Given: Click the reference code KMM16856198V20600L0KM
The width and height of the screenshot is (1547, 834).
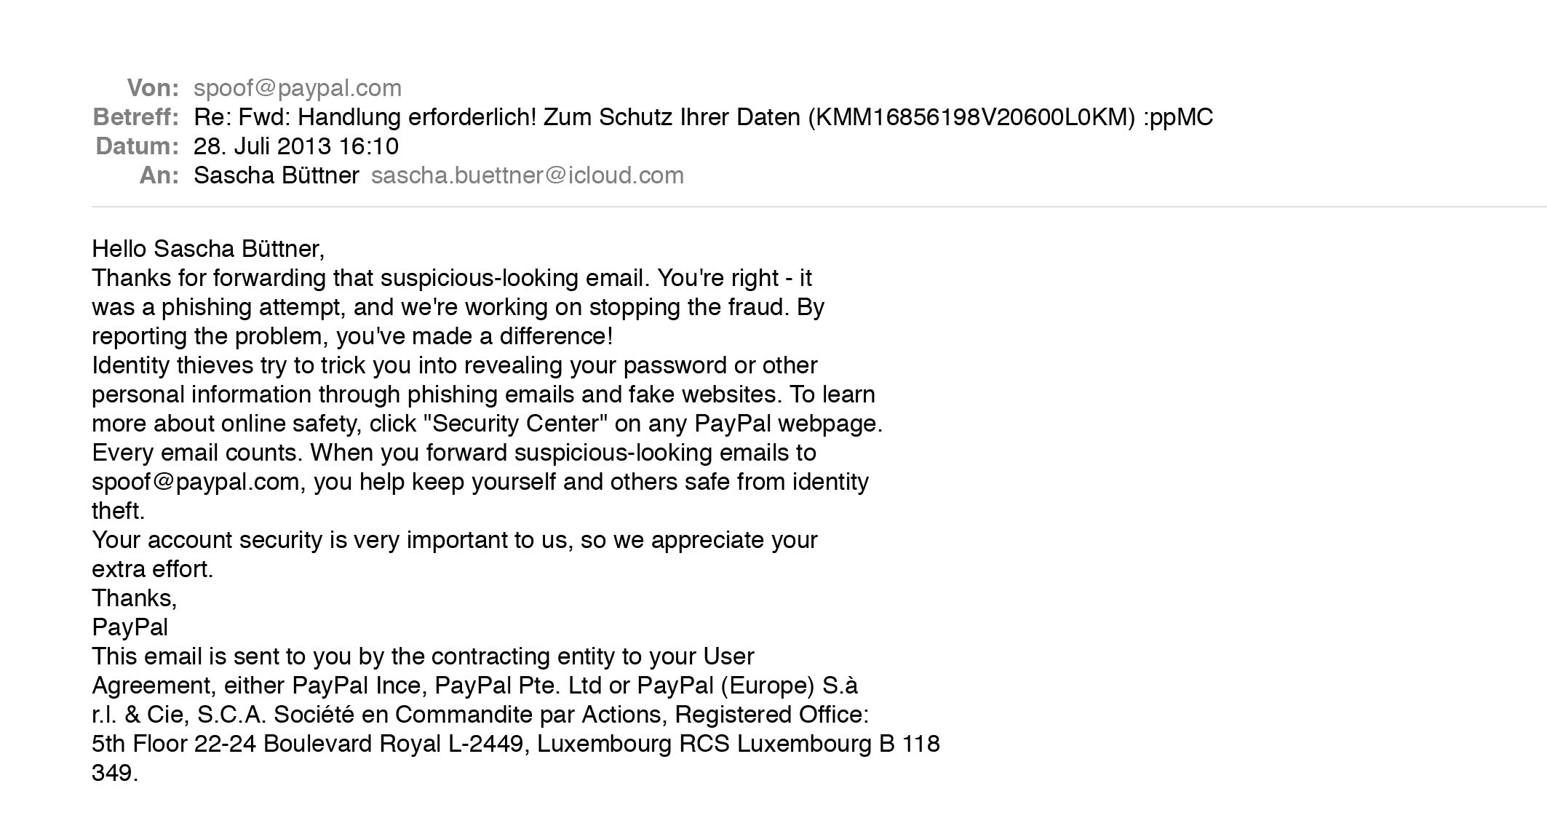Looking at the screenshot, I should [971, 117].
